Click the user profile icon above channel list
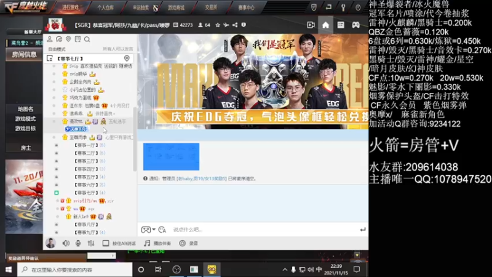 coord(50,39)
